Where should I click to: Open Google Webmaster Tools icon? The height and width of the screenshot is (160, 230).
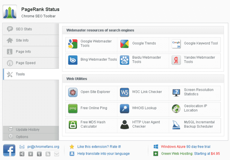click(x=73, y=44)
